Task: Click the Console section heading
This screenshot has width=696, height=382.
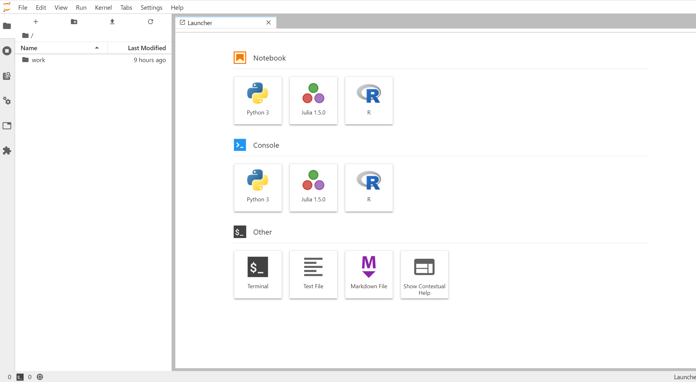Action: pyautogui.click(x=266, y=145)
